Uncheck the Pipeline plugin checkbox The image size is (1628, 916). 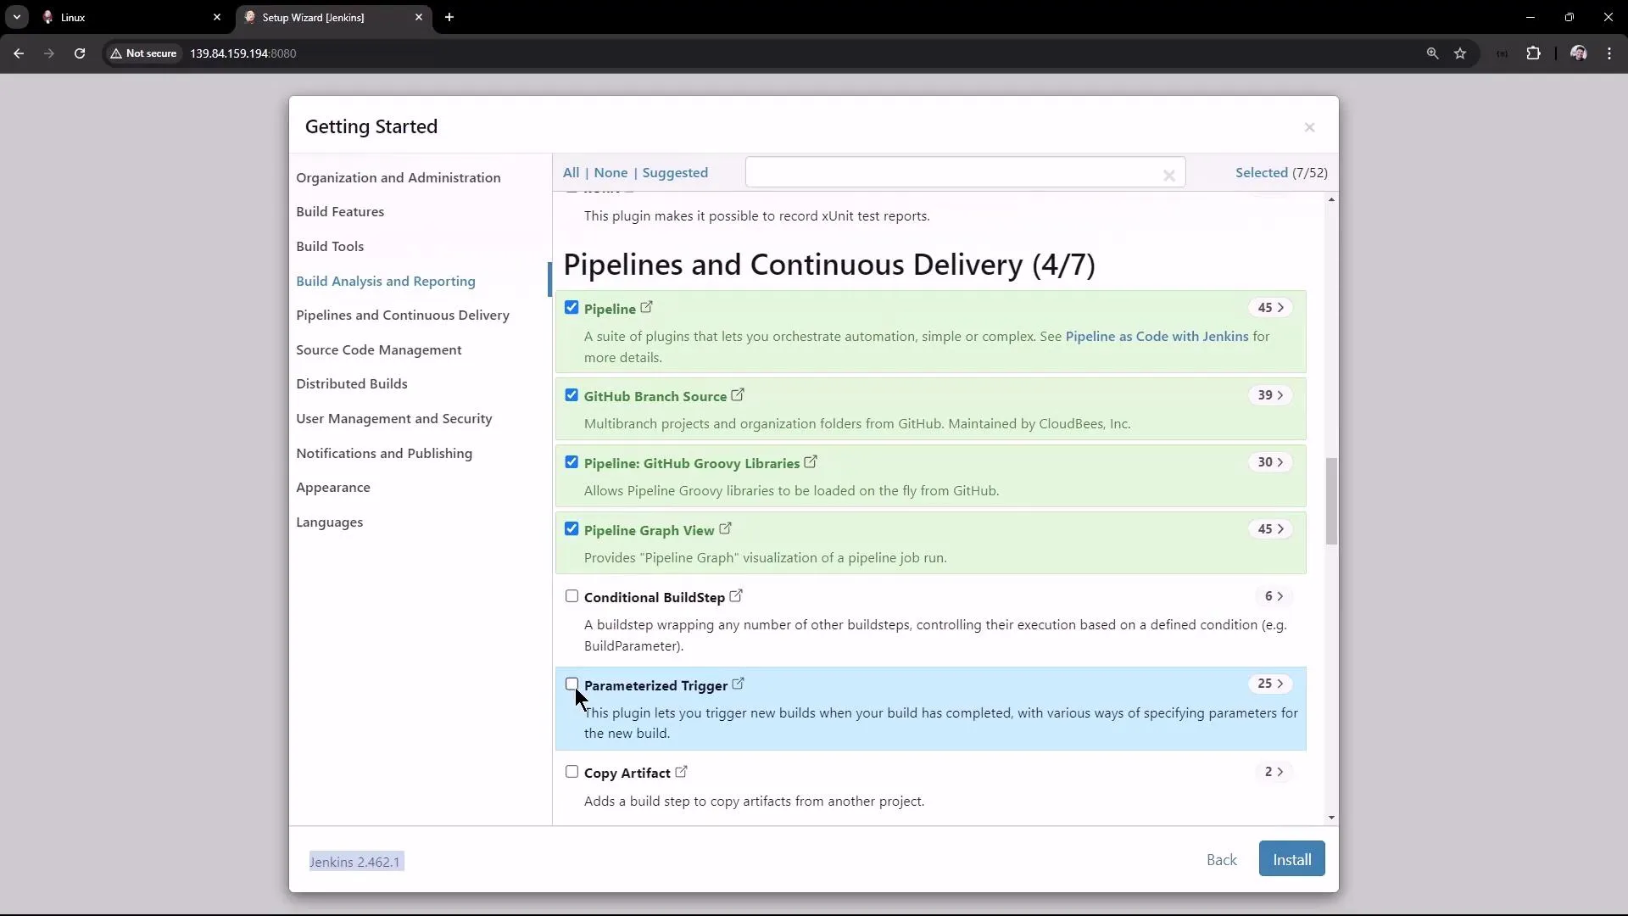tap(571, 307)
